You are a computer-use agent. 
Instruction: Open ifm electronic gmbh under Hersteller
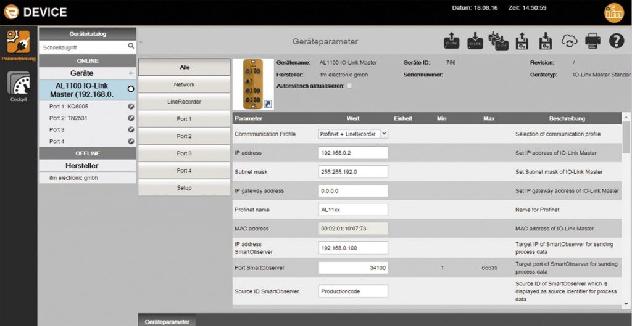[88, 177]
